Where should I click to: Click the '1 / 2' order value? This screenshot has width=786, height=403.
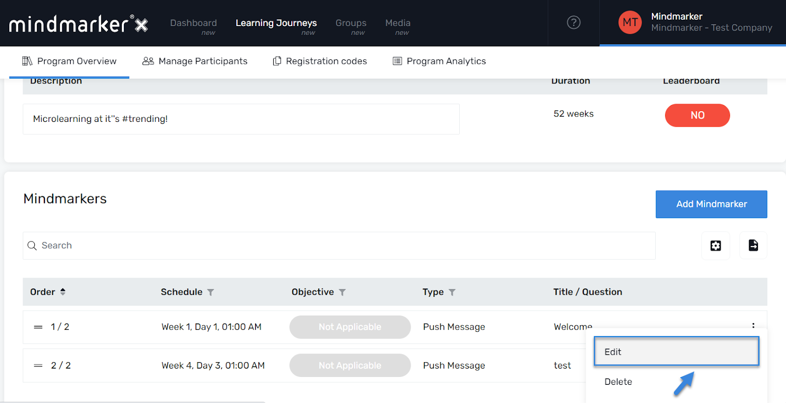(60, 327)
